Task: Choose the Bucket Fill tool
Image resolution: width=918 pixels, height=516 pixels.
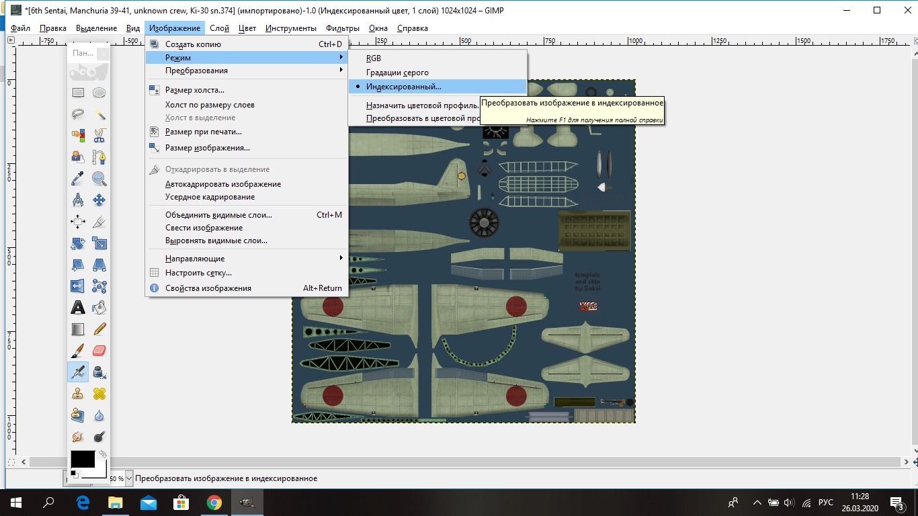Action: (x=99, y=308)
